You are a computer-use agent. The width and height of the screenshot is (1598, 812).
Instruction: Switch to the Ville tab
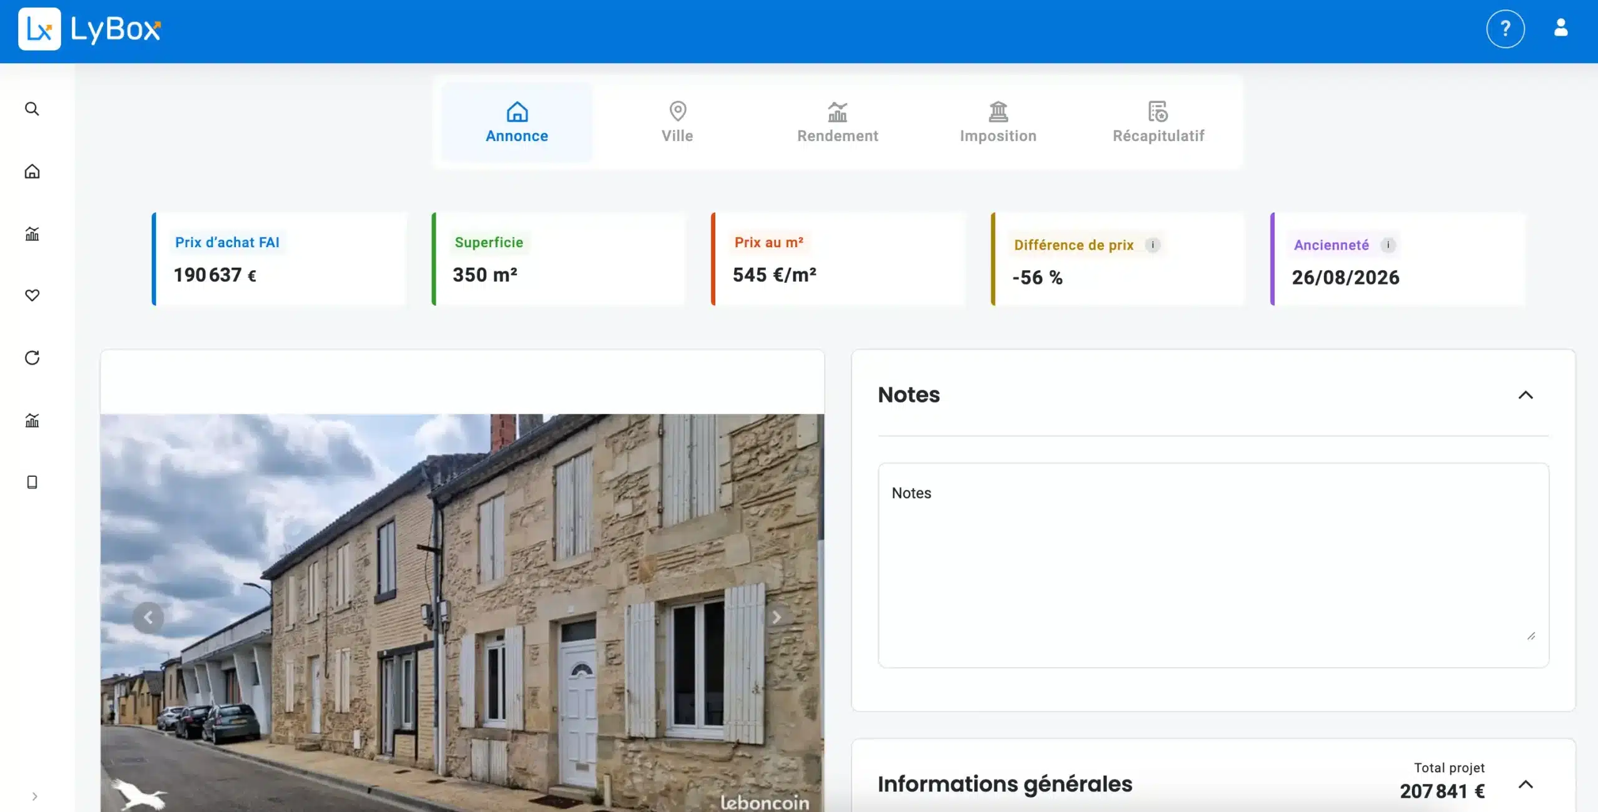click(x=677, y=122)
